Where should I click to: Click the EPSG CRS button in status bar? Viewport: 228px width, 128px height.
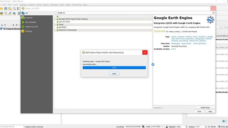point(223,127)
